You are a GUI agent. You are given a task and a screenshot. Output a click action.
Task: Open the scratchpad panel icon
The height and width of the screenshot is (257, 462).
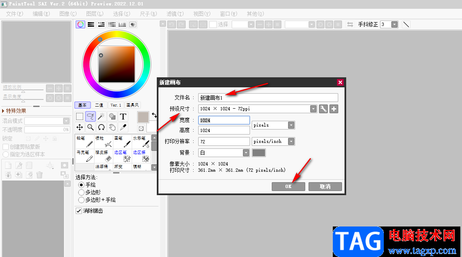coord(133,24)
